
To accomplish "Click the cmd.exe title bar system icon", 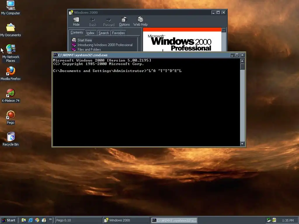I will pyautogui.click(x=55, y=55).
